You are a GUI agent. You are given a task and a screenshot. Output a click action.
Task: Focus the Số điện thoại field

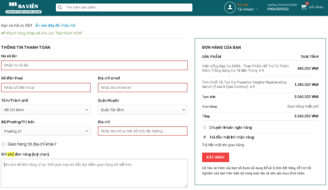coord(46,87)
